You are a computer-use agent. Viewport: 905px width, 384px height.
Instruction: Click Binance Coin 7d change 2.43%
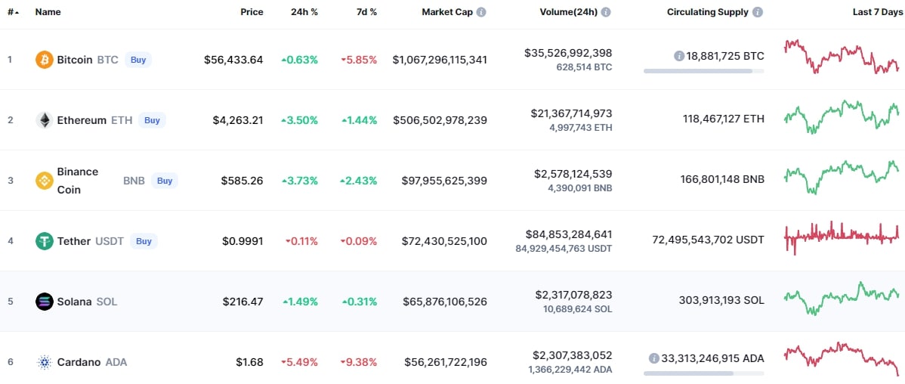point(359,181)
